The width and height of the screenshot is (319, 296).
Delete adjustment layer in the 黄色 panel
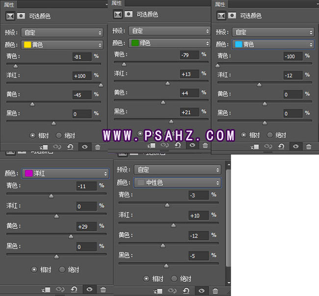(98, 147)
